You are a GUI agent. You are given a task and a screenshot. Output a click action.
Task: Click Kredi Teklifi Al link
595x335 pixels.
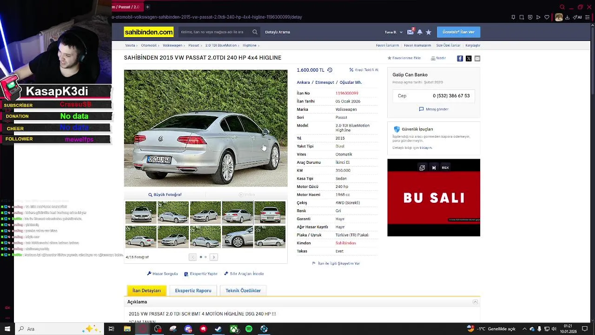[x=364, y=70]
